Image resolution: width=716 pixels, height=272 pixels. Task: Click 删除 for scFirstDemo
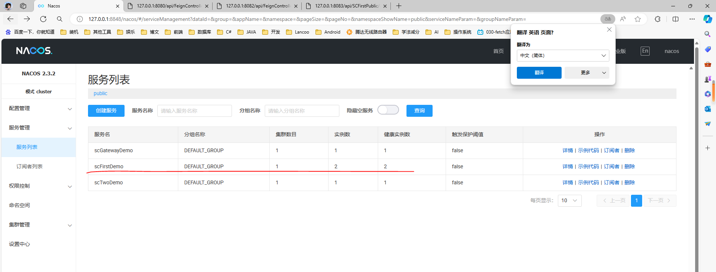tap(629, 166)
